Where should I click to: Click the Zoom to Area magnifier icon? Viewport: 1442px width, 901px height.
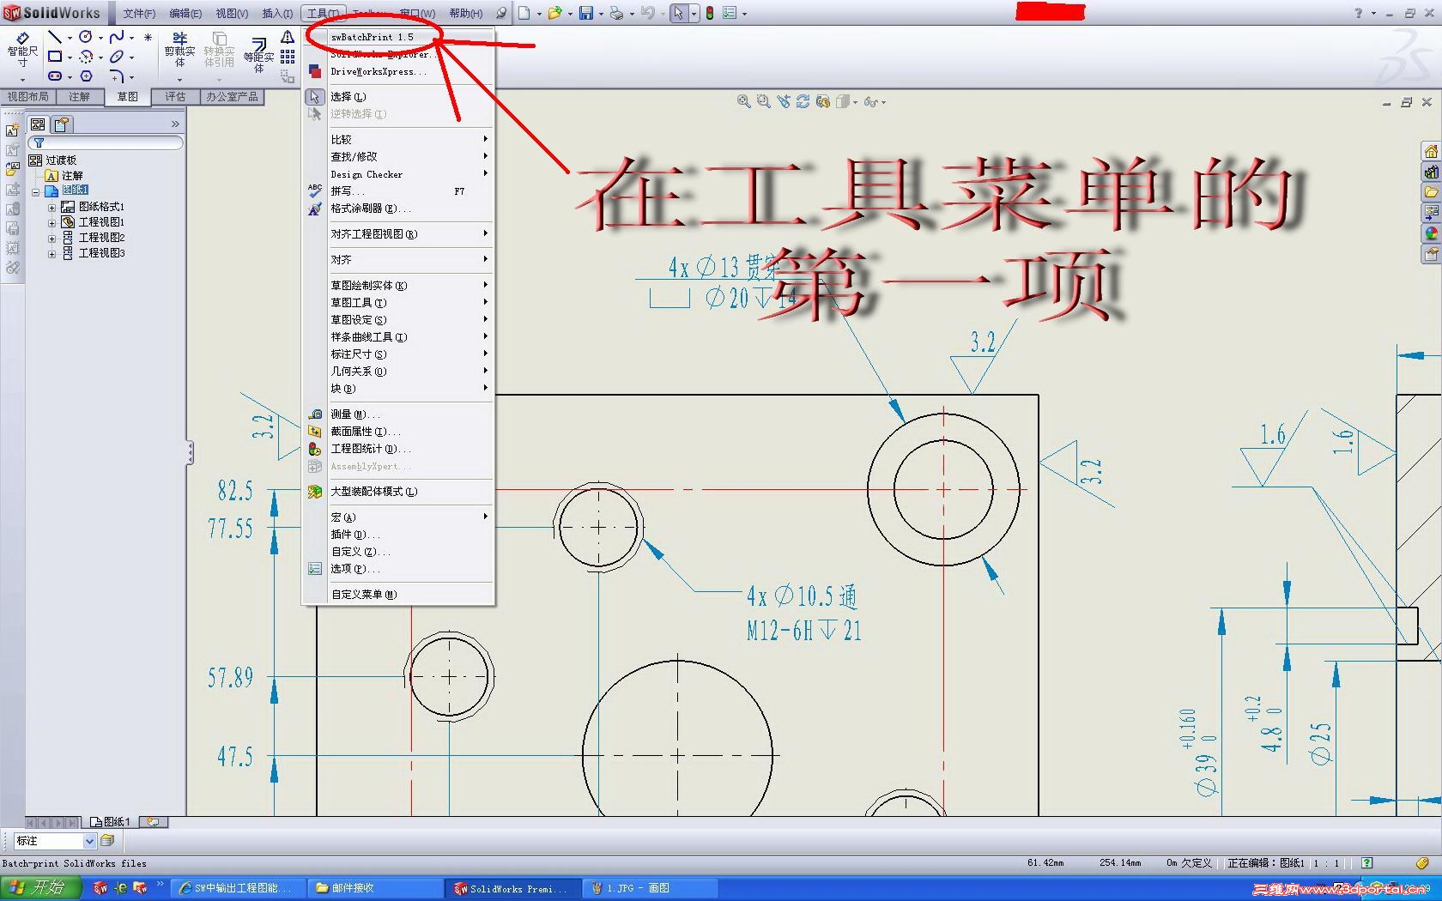[763, 101]
